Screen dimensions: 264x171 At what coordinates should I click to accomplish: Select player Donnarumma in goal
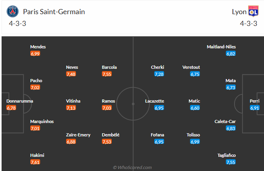pos(20,101)
